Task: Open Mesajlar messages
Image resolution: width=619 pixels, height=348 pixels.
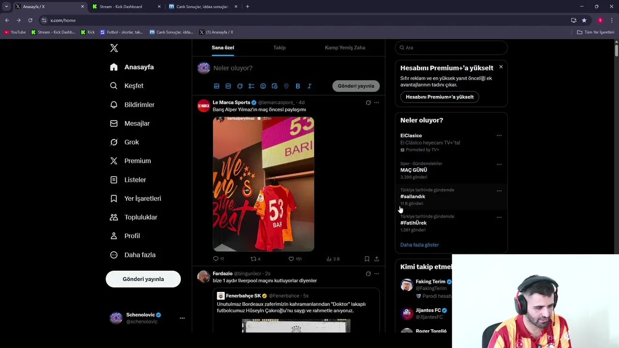Action: (130, 123)
